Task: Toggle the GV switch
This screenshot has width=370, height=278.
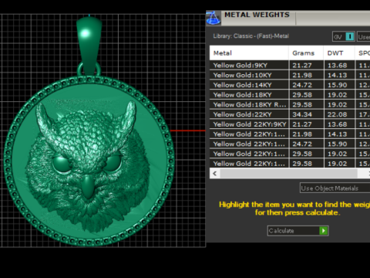Action: [x=343, y=36]
